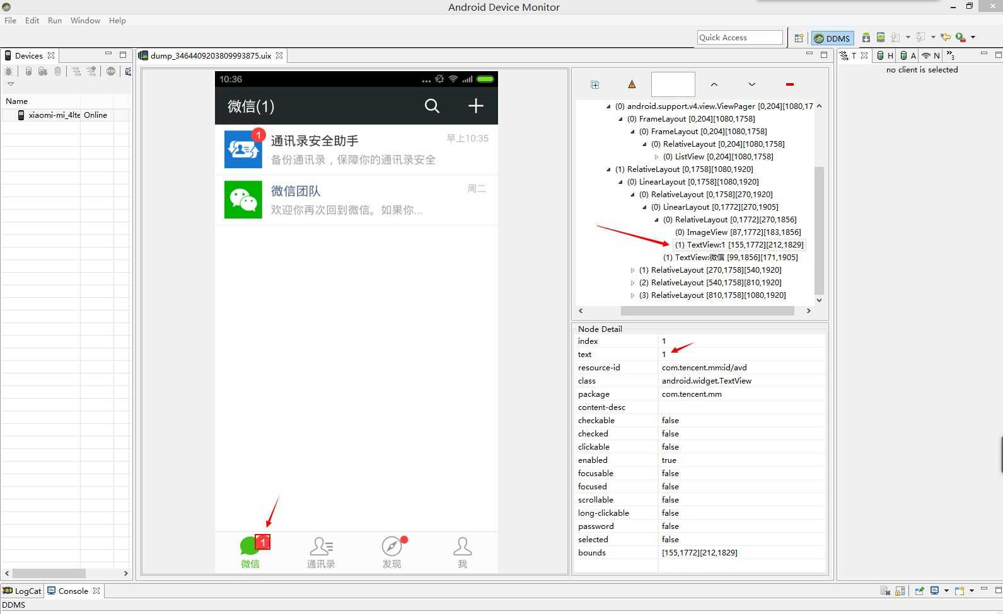The image size is (1003, 614).
Task: Select the DDMS perspective button
Action: click(832, 38)
